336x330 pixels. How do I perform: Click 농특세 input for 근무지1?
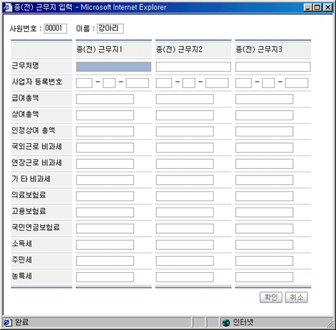105,277
